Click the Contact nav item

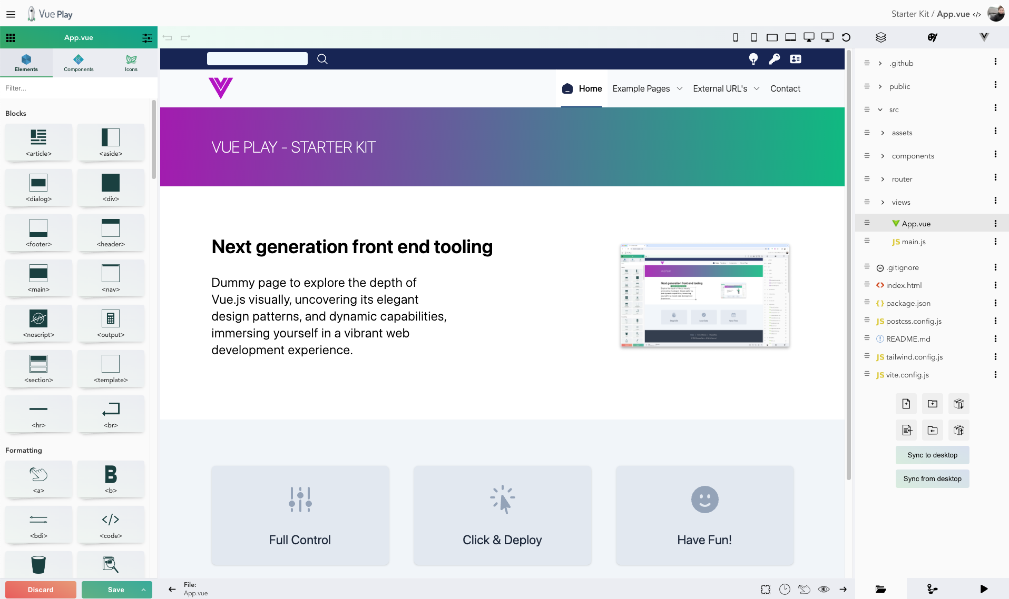click(785, 88)
